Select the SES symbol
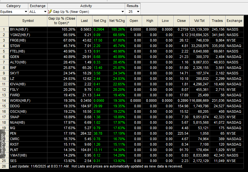Viewport: 248px width, 172px height. point(13,161)
